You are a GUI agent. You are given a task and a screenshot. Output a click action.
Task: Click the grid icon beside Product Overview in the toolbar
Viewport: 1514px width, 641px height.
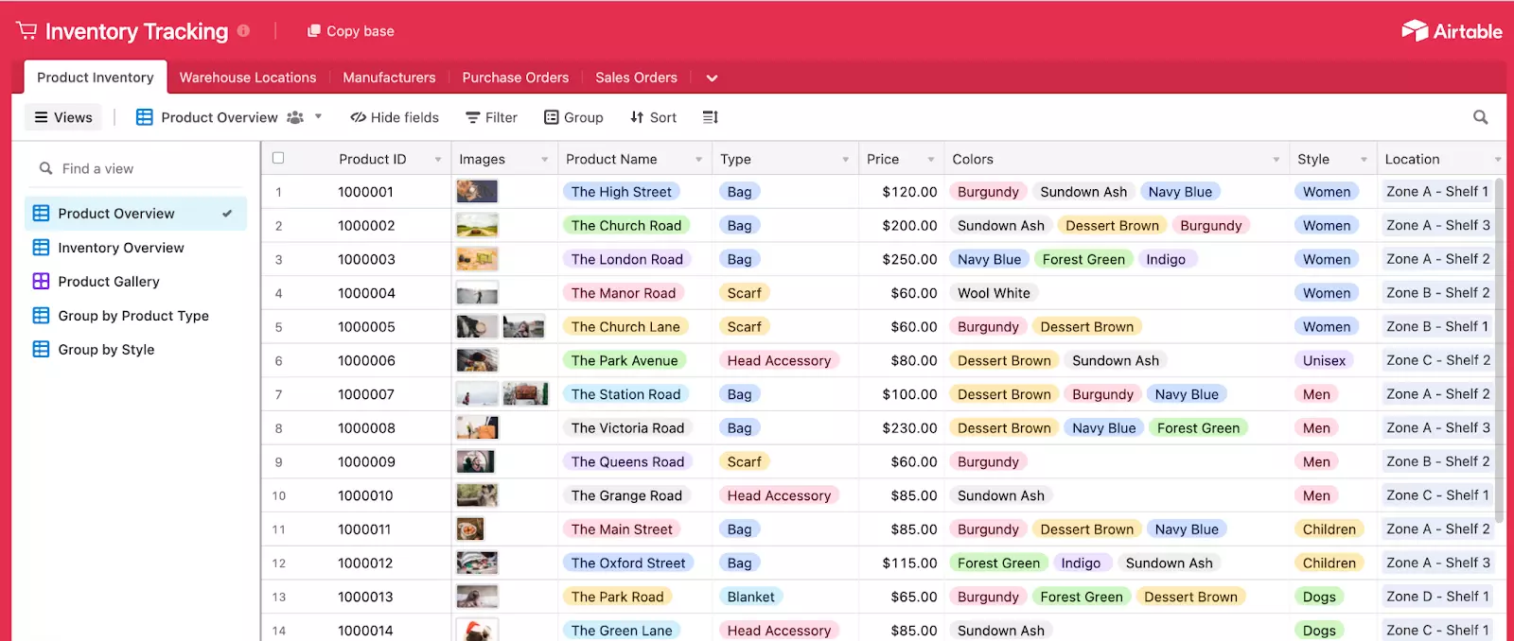point(144,117)
